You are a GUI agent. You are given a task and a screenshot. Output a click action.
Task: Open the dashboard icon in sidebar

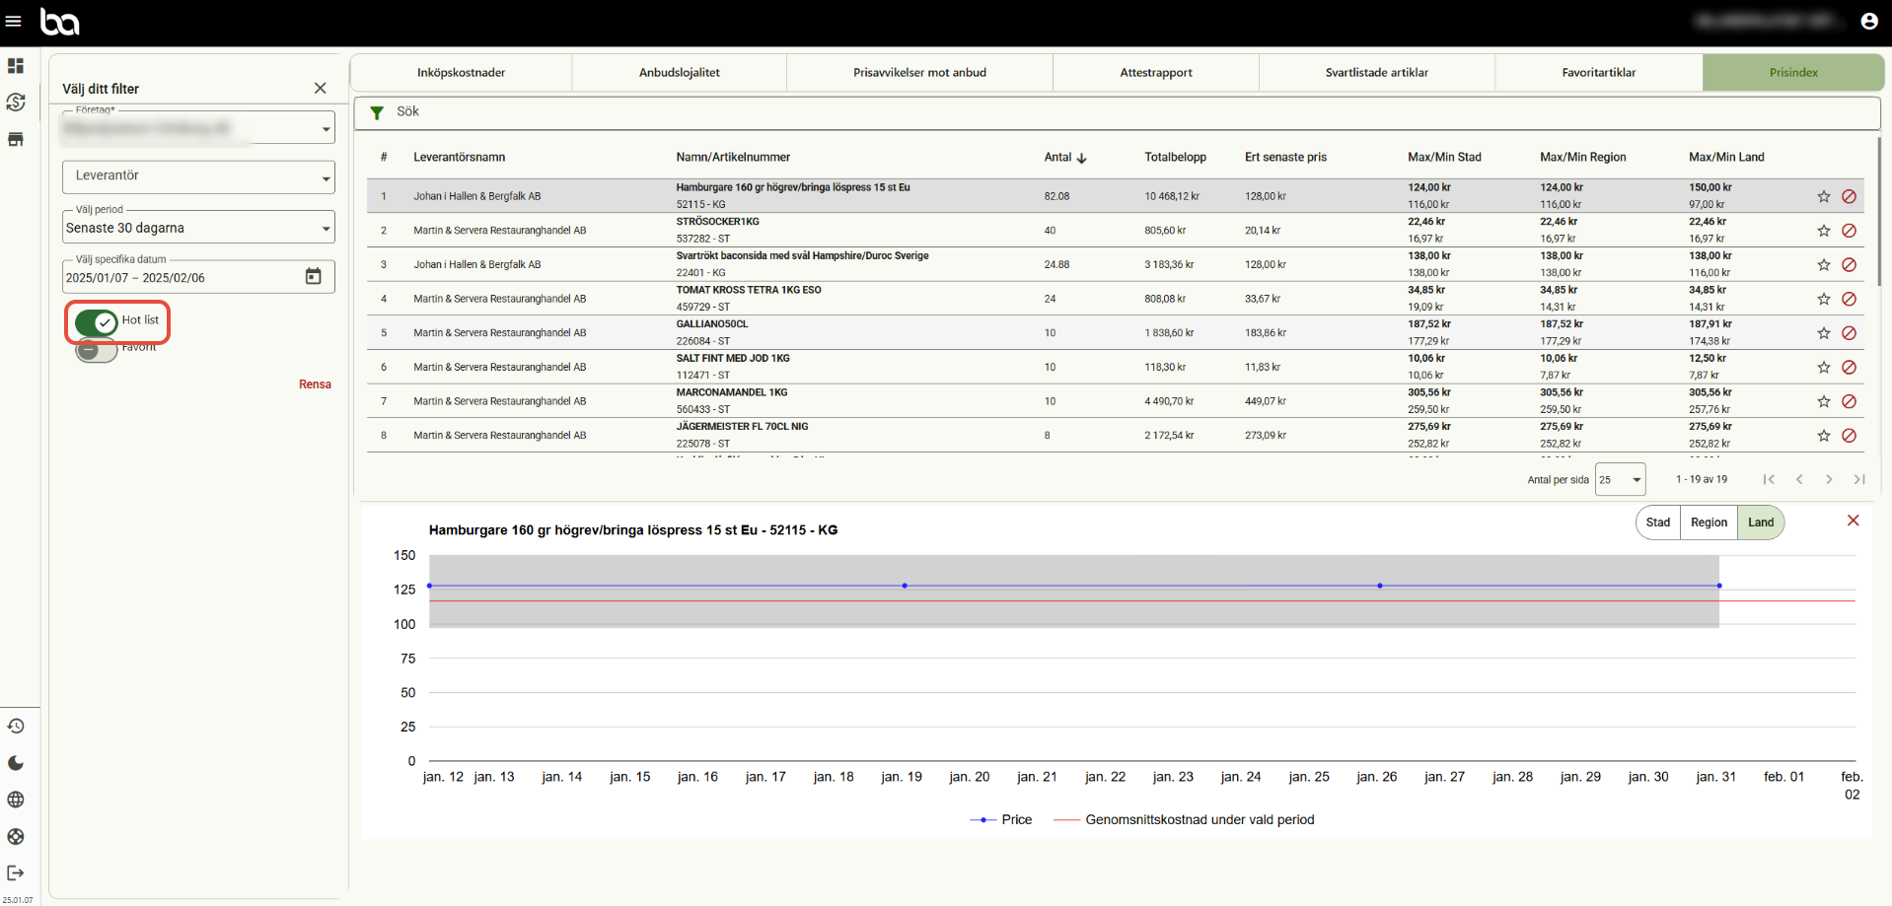point(16,66)
